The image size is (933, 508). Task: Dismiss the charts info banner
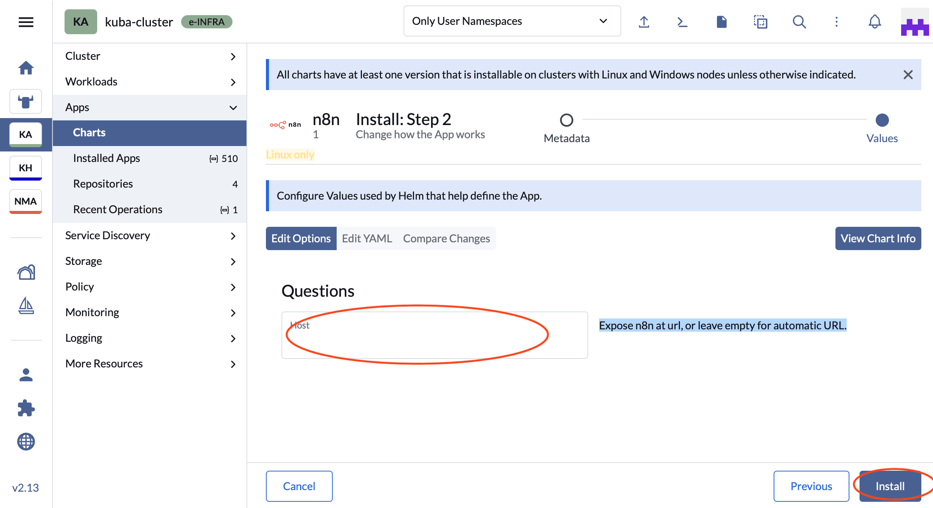[x=908, y=75]
